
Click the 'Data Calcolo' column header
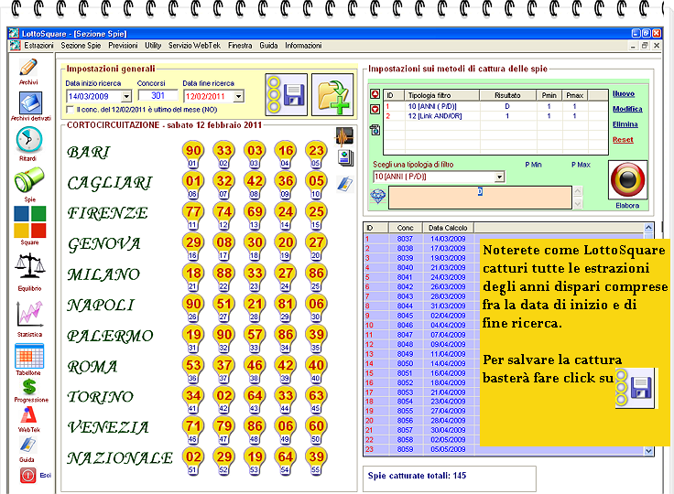[448, 228]
